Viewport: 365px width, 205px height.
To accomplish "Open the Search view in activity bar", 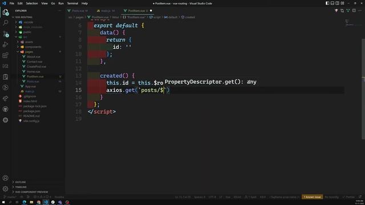I will [5, 23].
